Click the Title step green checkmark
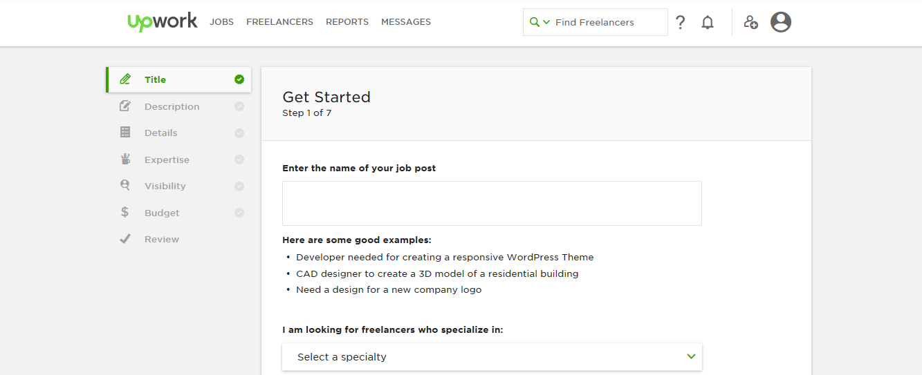 click(x=239, y=79)
